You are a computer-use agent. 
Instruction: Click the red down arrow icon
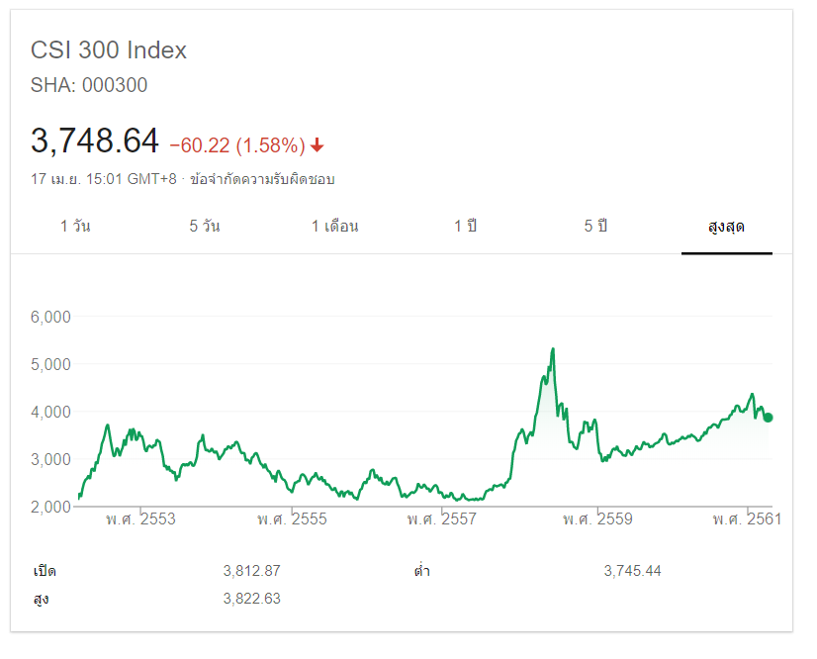[x=317, y=145]
